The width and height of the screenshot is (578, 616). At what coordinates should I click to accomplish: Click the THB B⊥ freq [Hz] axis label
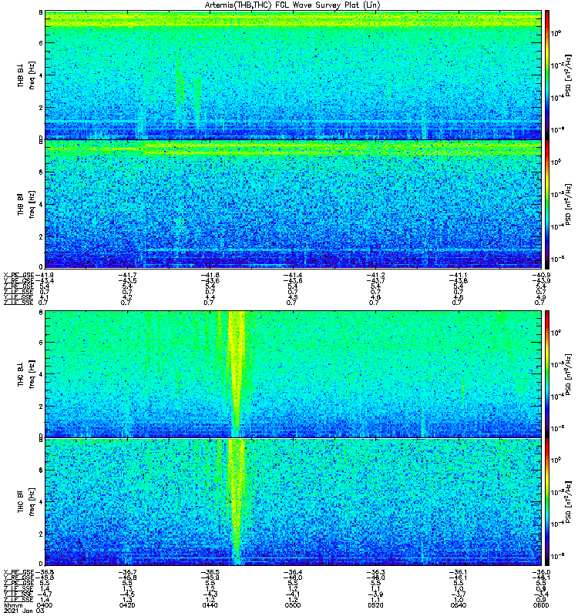(26, 75)
